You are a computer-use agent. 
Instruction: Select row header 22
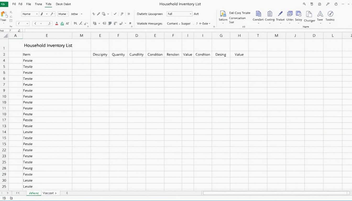(x=4, y=150)
